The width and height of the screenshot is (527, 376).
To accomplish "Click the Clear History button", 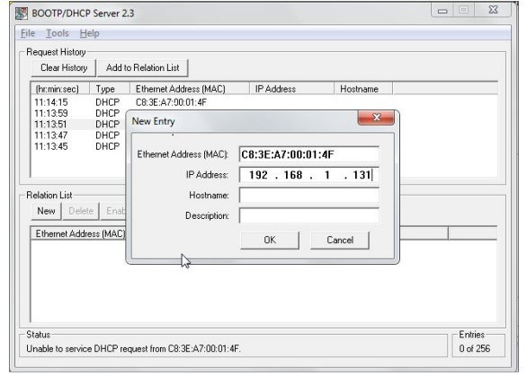I will pos(64,68).
